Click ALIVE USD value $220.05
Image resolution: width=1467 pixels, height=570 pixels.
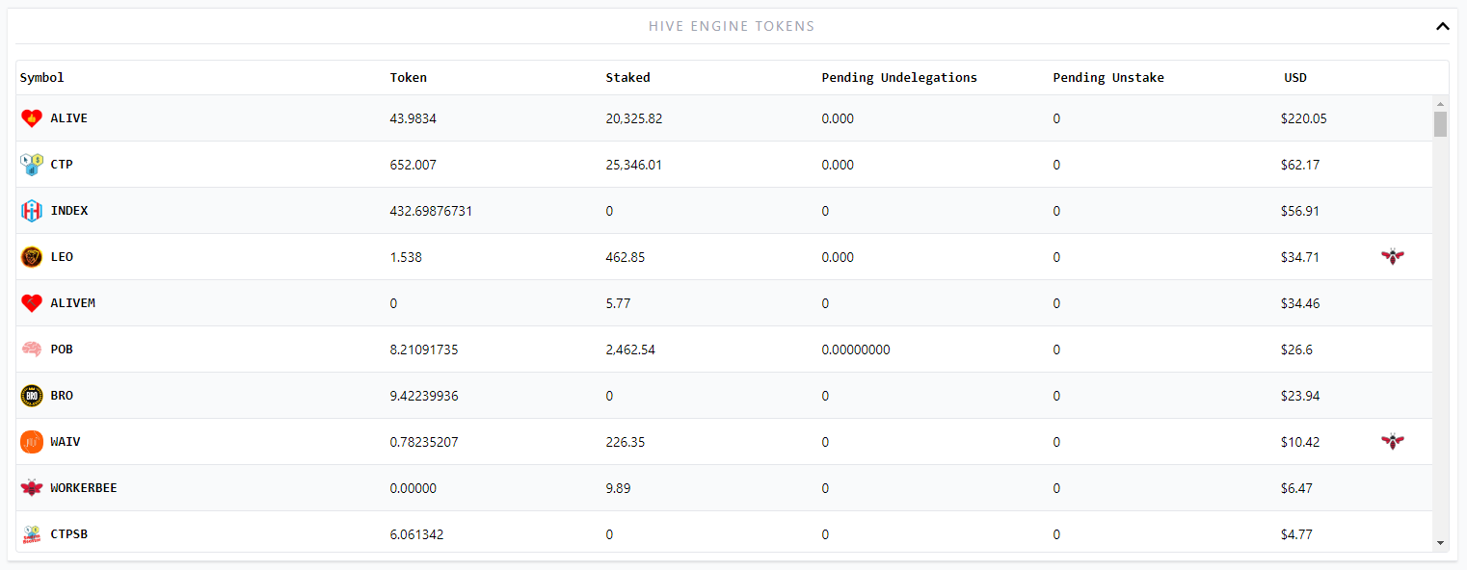pyautogui.click(x=1304, y=118)
